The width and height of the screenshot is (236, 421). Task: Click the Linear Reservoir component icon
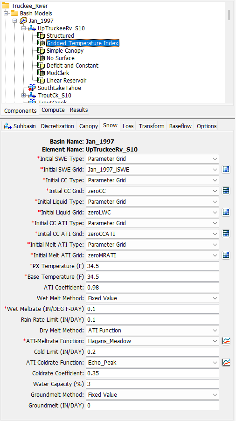(41, 80)
